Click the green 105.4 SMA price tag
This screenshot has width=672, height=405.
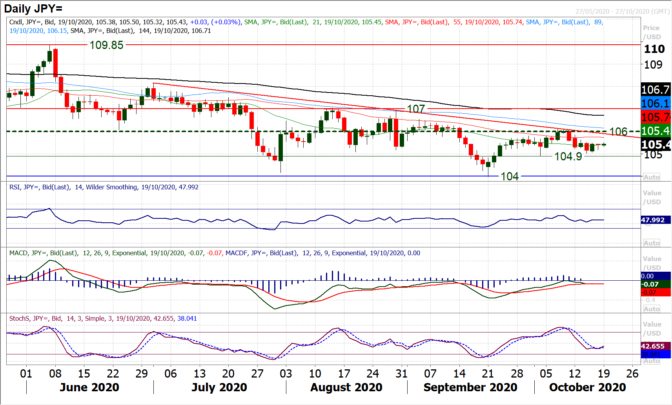pyautogui.click(x=656, y=131)
